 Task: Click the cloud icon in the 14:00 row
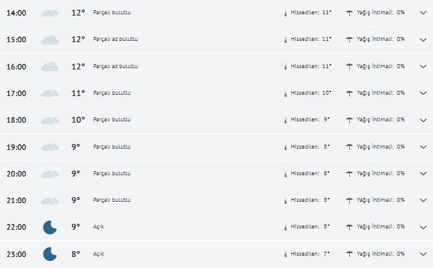49,13
